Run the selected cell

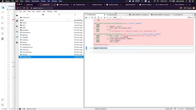click(x=101, y=18)
